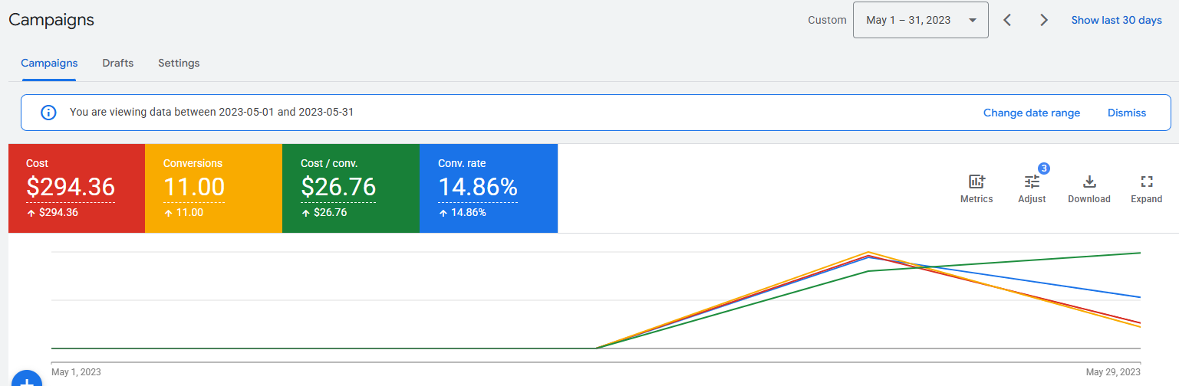Viewport: 1179px width, 386px height.
Task: Click the $26.76 cost per conversion value
Action: [338, 187]
